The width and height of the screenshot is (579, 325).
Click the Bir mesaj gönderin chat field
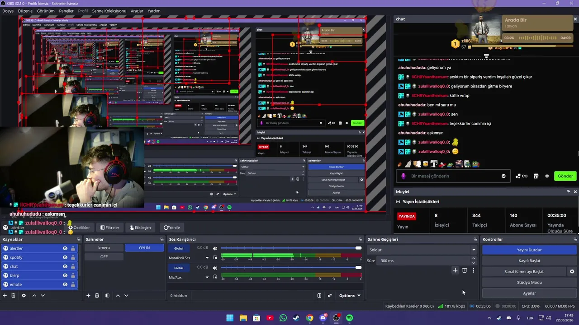coord(453,176)
